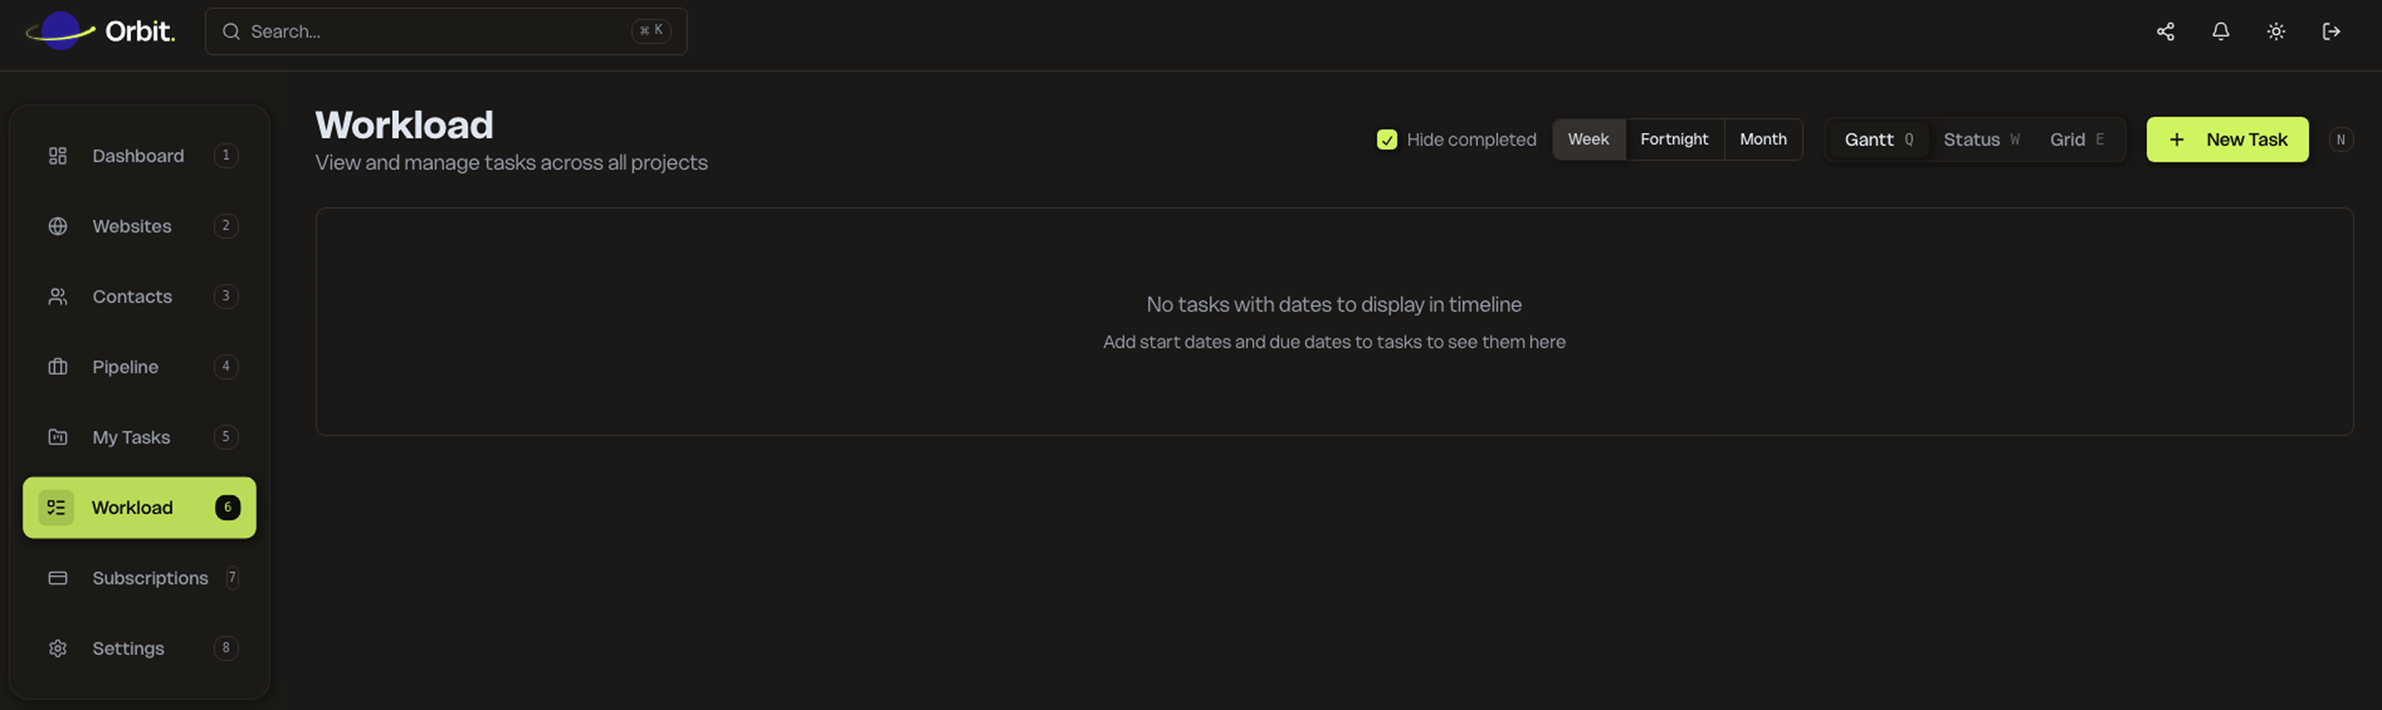Screen dimensions: 2382x710
Task: Focus the Search input field
Action: (x=446, y=31)
